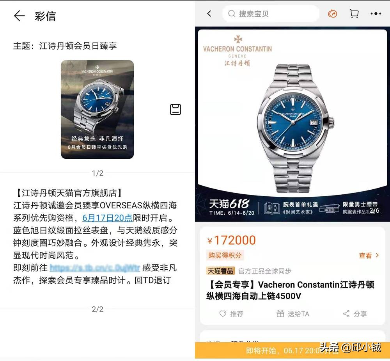Open the 6月17日20点 date link
Screen dimensions: 390x361
(107, 218)
